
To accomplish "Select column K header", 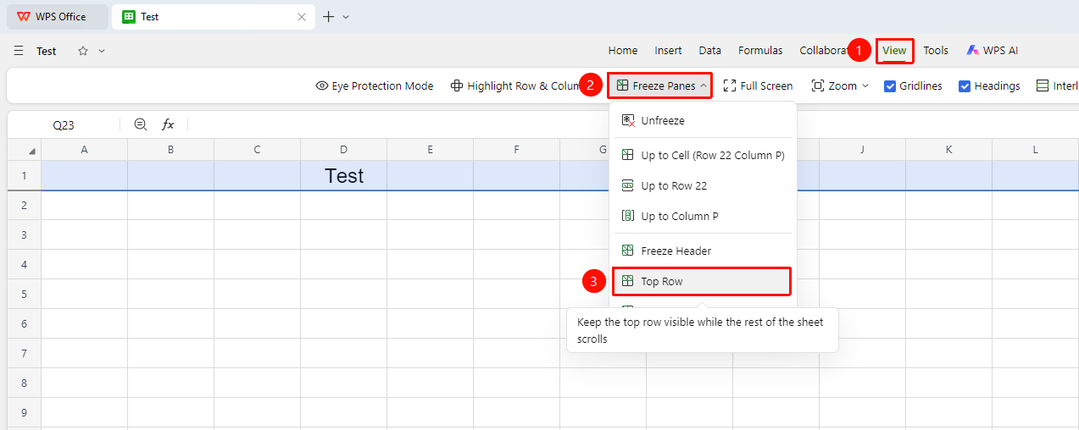I will click(948, 150).
